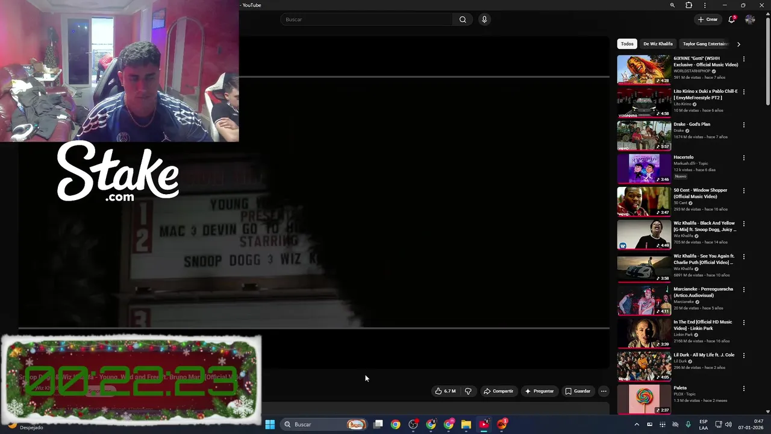Open Lil Durk All My Life title
Viewport: 771px width, 434px height.
[x=703, y=355]
